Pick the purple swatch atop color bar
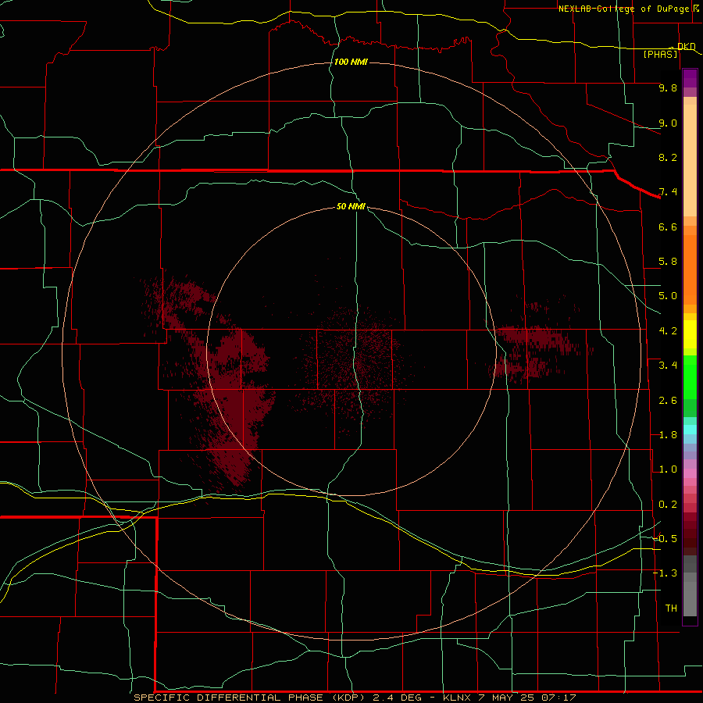The width and height of the screenshot is (703, 703). pos(690,78)
